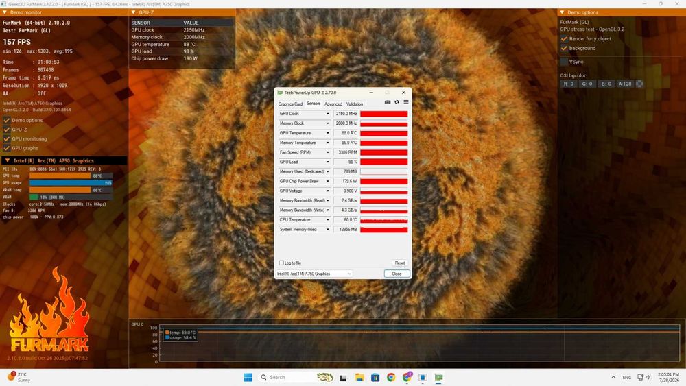Click the GPU-Z refresh icon
This screenshot has height=386, width=686.
397,102
